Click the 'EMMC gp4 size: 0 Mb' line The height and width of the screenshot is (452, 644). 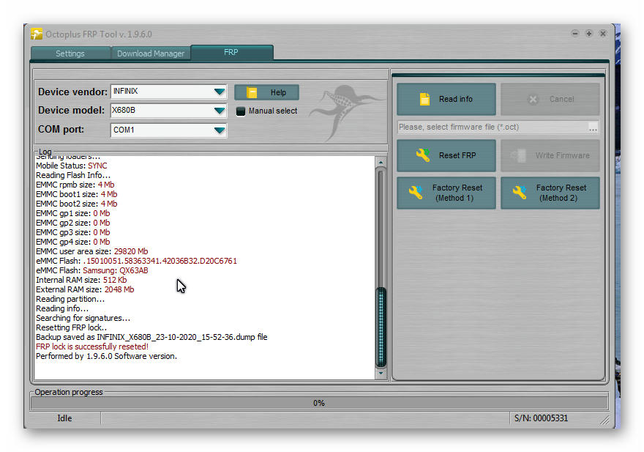pos(72,242)
